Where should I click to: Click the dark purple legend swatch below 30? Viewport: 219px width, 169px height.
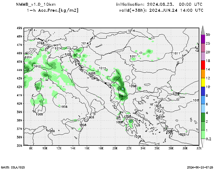pos(203,39)
